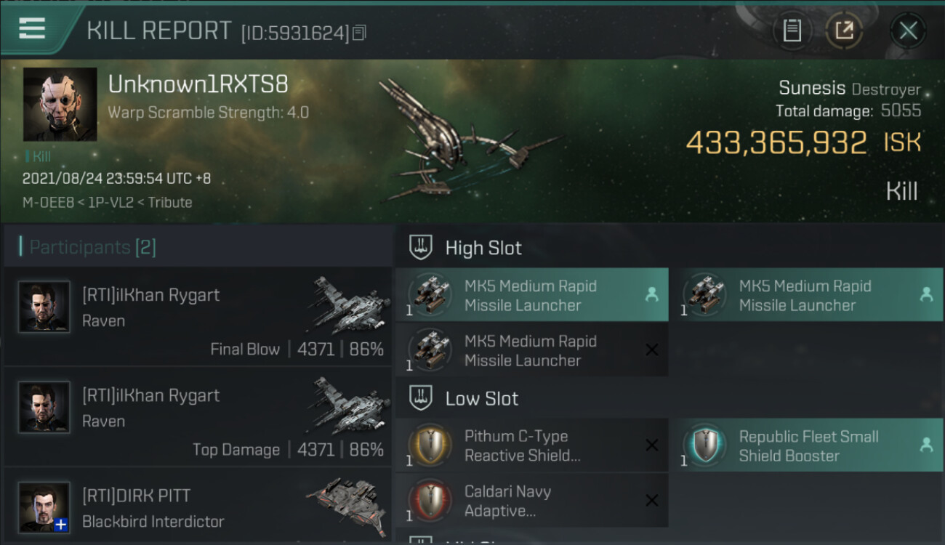Share the kill report externally
The width and height of the screenshot is (945, 545).
[x=844, y=31]
